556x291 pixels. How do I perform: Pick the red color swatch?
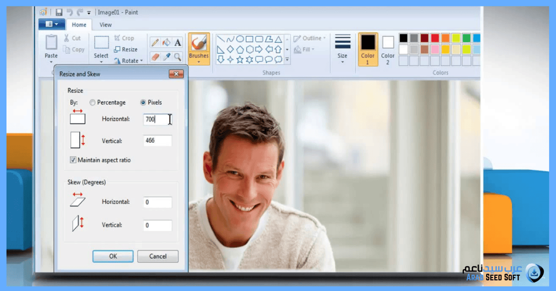[x=435, y=38]
